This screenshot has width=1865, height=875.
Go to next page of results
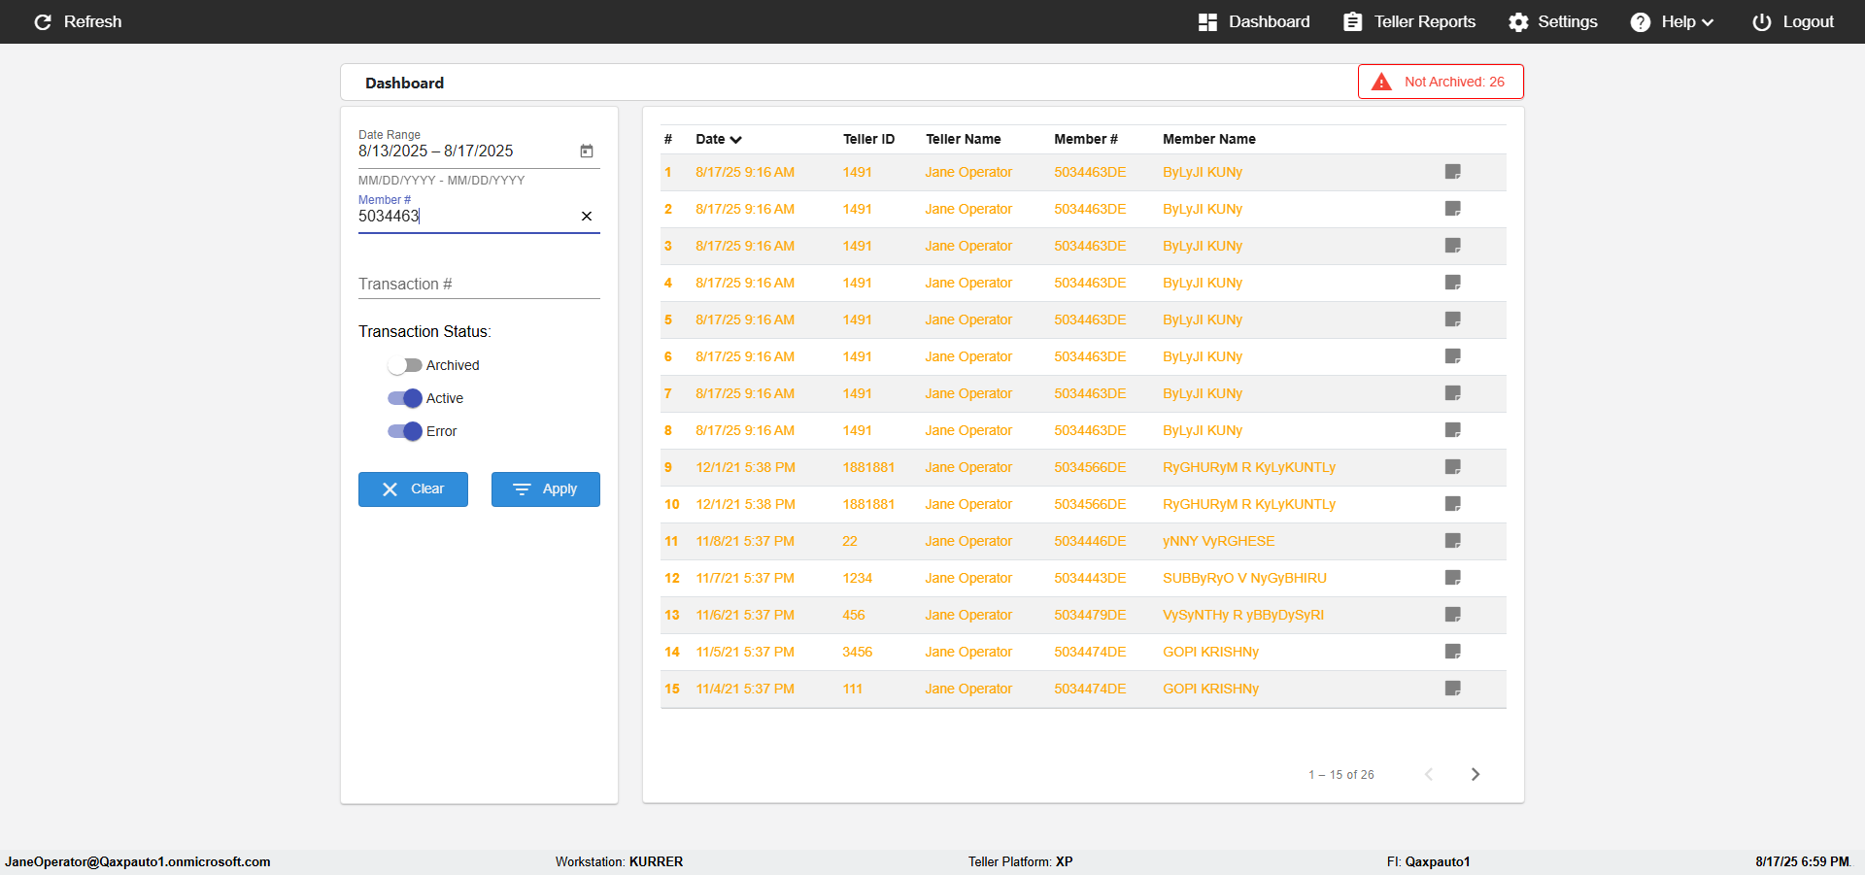[1475, 774]
